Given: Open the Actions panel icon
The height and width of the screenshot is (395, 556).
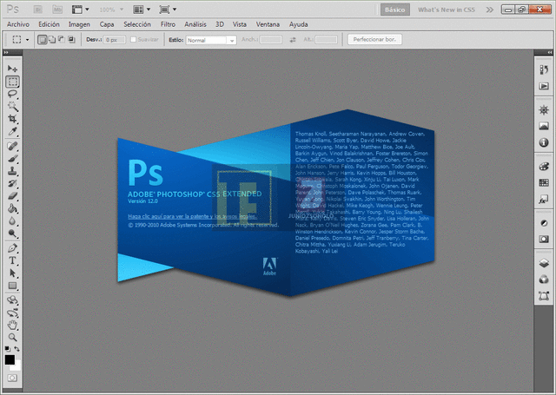Looking at the screenshot, I should coord(544,86).
